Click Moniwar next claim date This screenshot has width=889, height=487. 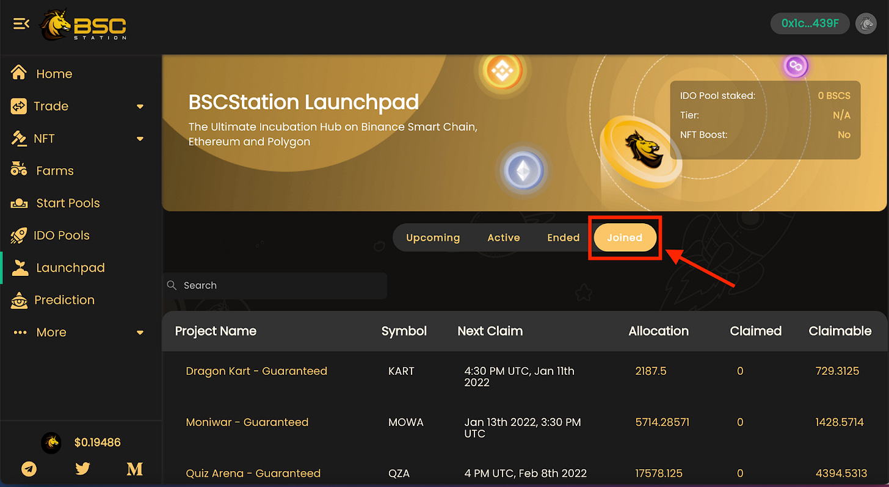tap(523, 428)
